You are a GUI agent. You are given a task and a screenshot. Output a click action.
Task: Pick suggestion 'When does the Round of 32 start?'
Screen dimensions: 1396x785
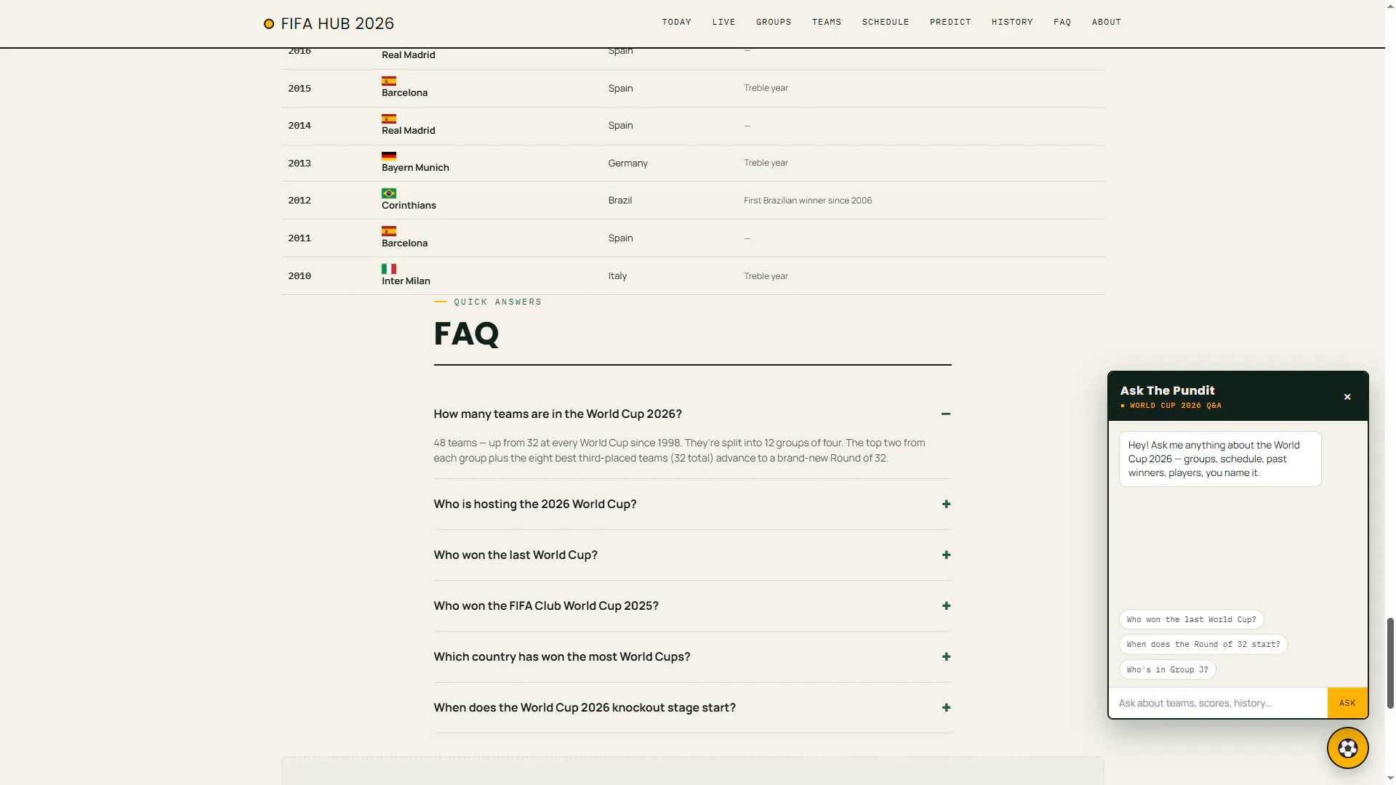(x=1203, y=644)
